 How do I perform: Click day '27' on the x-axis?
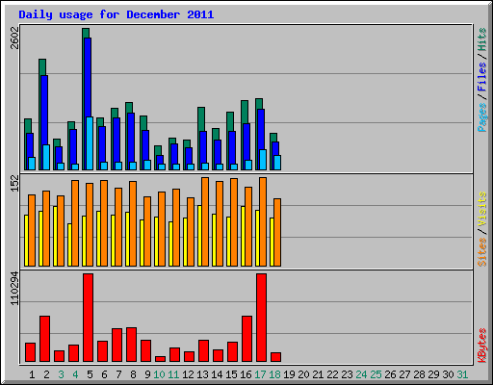[x=404, y=374]
